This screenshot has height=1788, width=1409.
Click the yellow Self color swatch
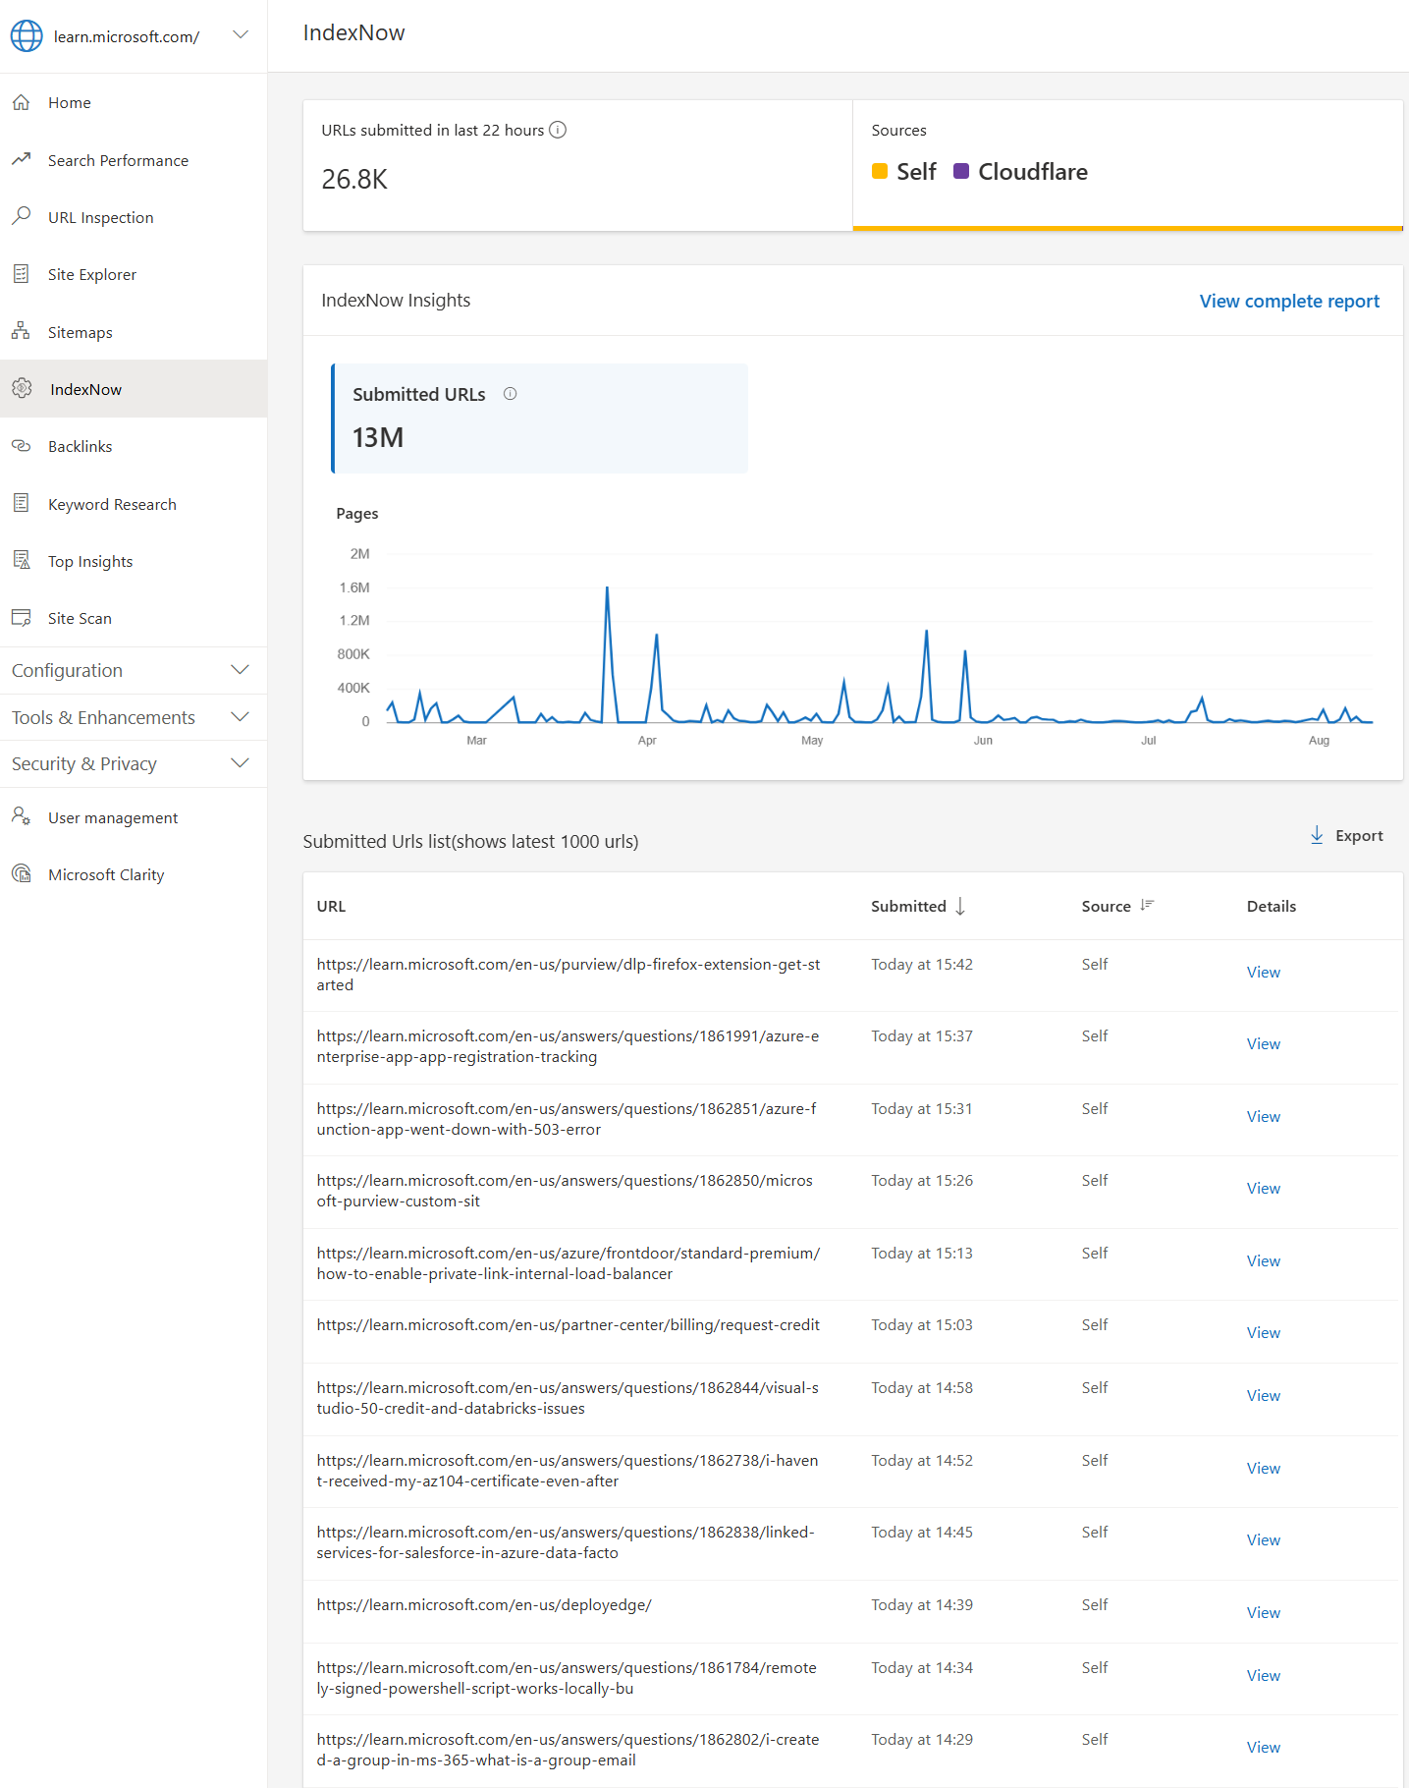[880, 172]
